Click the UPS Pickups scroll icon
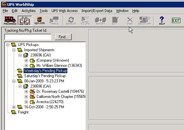 (13, 45)
